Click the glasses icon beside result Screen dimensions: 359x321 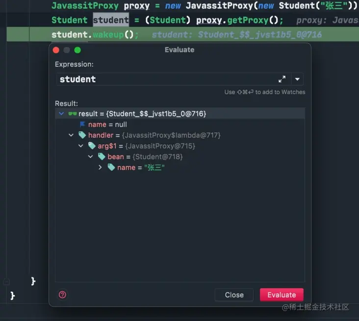point(73,114)
